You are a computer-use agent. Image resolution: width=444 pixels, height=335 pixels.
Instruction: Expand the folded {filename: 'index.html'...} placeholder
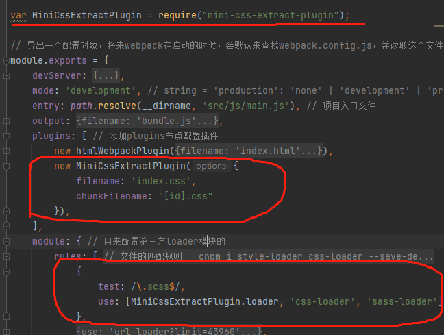click(249, 151)
